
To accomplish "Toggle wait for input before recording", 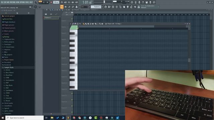I will 66,2.
